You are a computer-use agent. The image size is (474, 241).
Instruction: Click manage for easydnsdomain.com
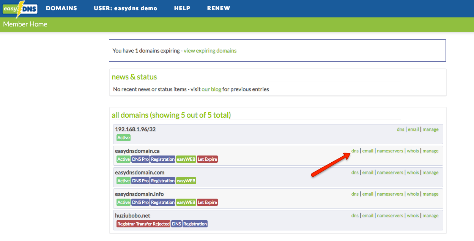click(430, 173)
